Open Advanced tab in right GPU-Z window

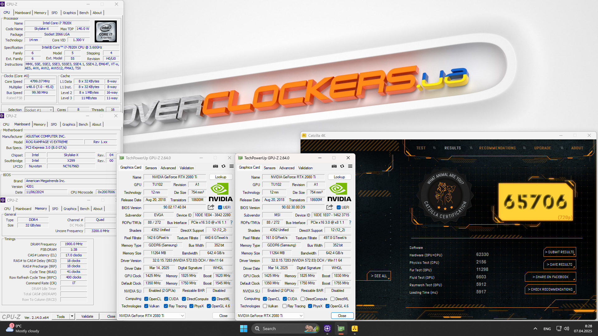tap(287, 168)
